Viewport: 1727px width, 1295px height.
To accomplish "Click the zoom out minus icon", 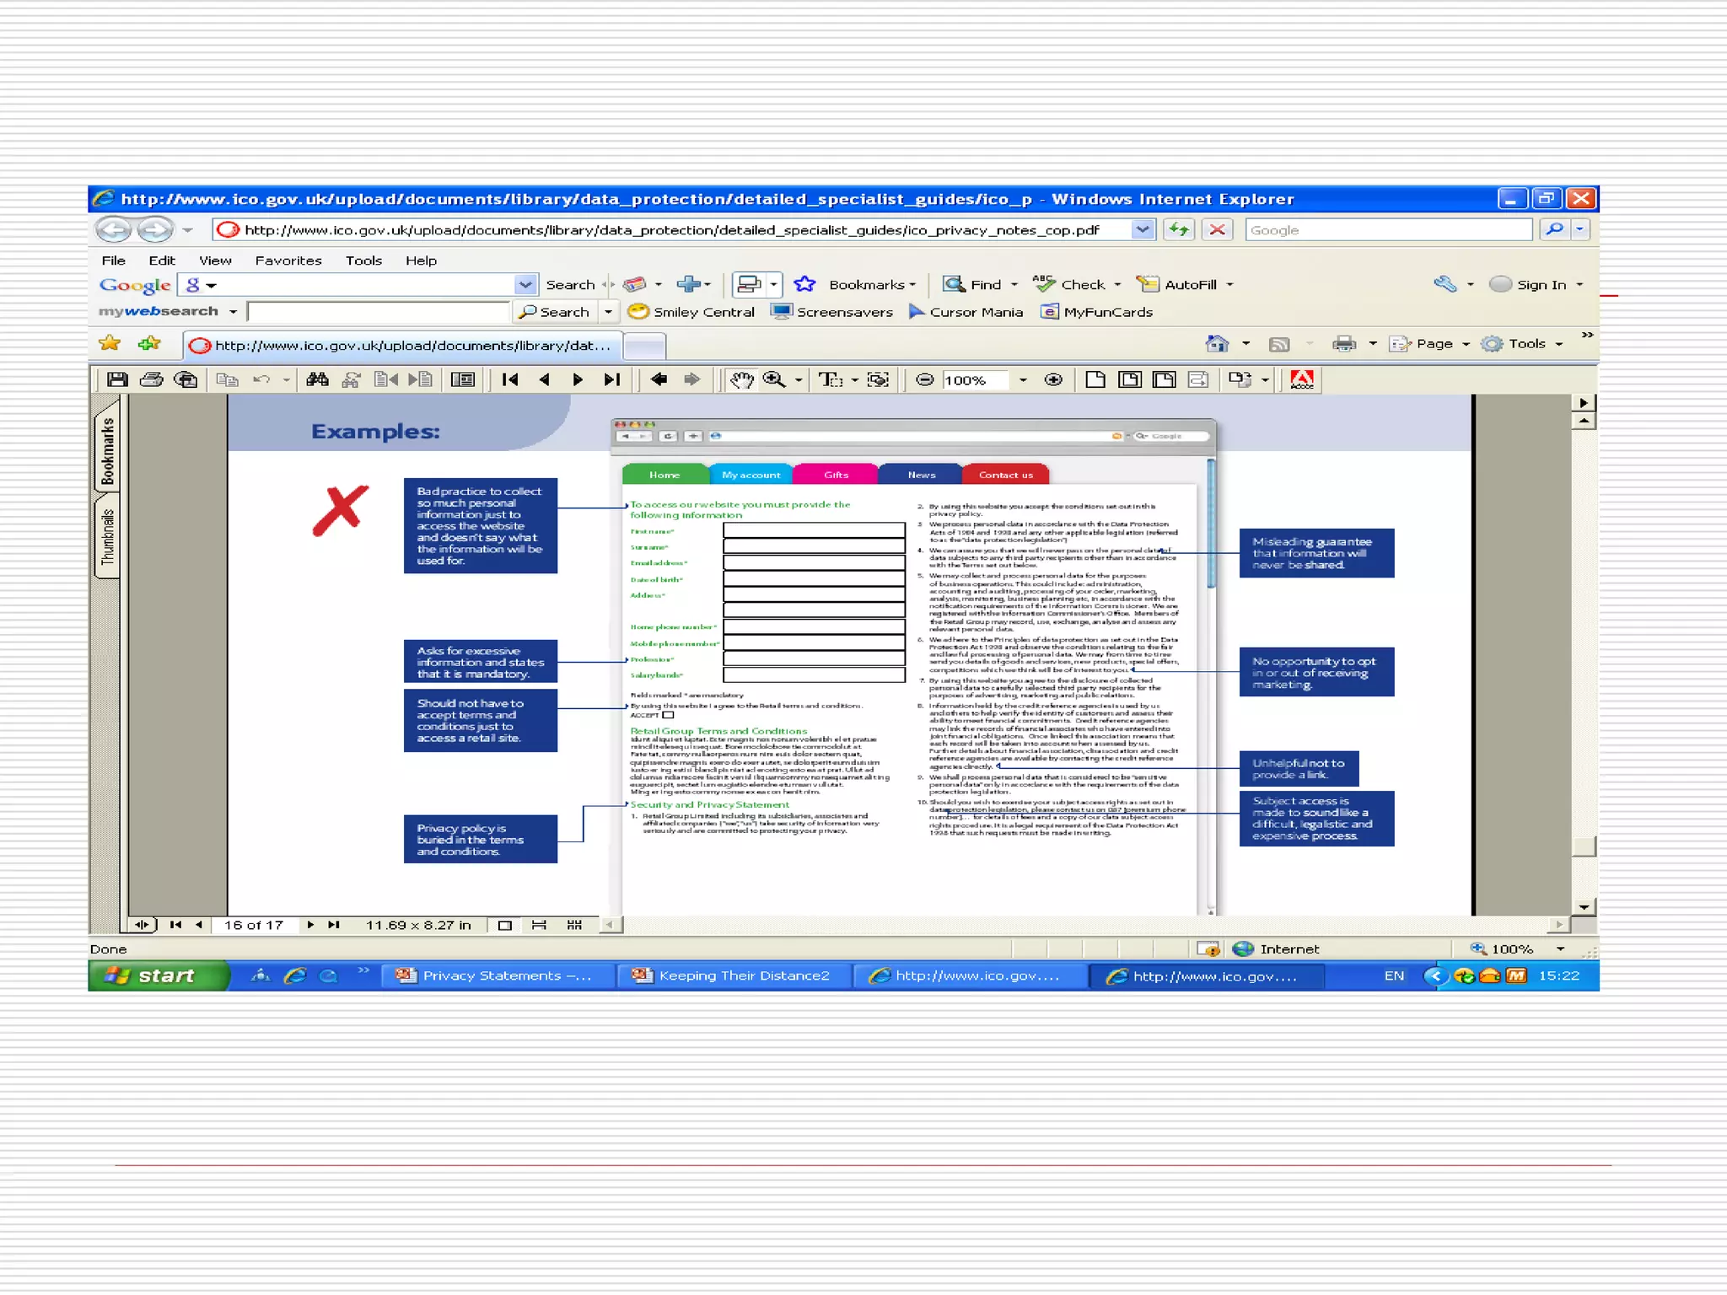I will tap(924, 379).
